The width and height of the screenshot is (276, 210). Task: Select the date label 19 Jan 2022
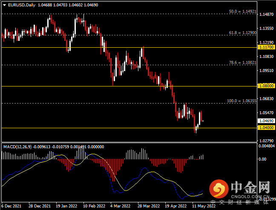(66, 206)
